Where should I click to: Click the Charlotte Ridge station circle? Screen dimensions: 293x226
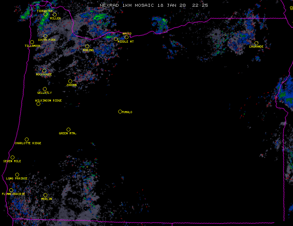coord(27,140)
